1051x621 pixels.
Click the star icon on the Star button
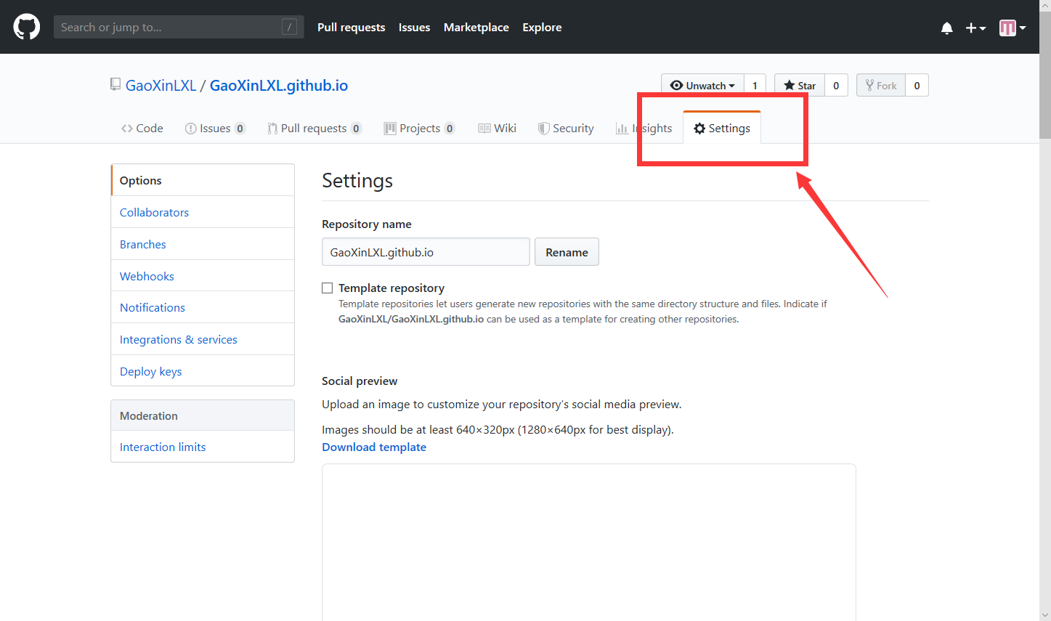789,85
